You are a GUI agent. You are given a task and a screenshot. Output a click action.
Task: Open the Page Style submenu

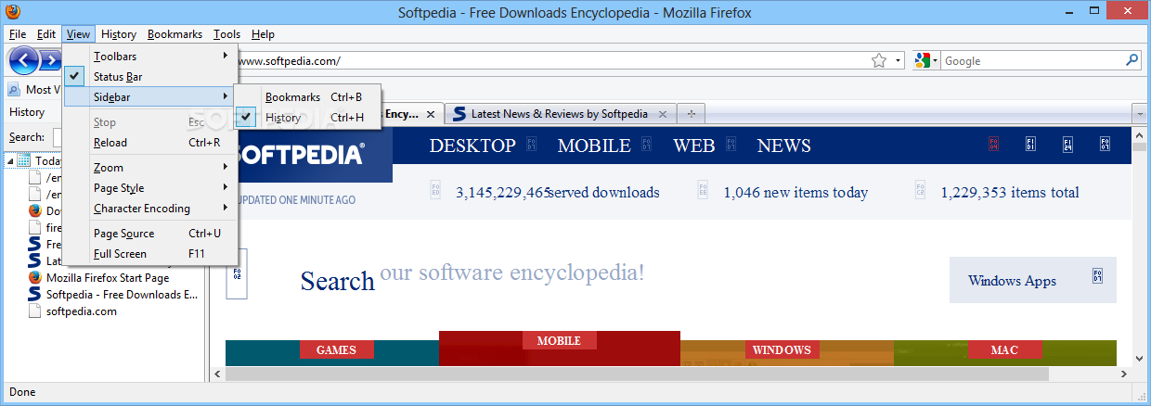(151, 188)
